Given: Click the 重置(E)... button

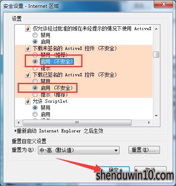Looking at the screenshot, I should pos(144,150).
